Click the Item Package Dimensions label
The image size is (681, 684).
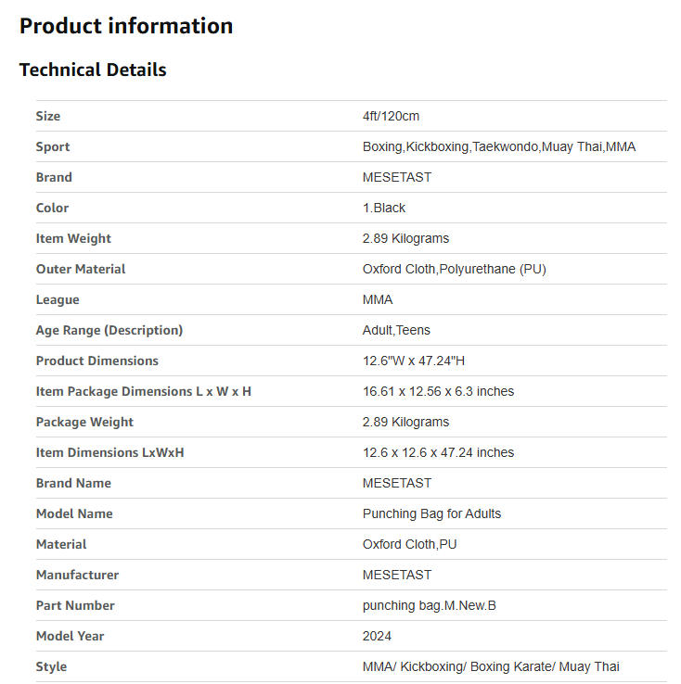pyautogui.click(x=144, y=391)
